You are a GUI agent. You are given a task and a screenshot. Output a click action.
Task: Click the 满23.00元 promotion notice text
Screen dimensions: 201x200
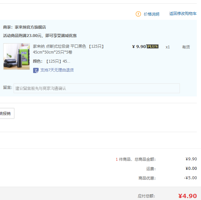pos(40,36)
